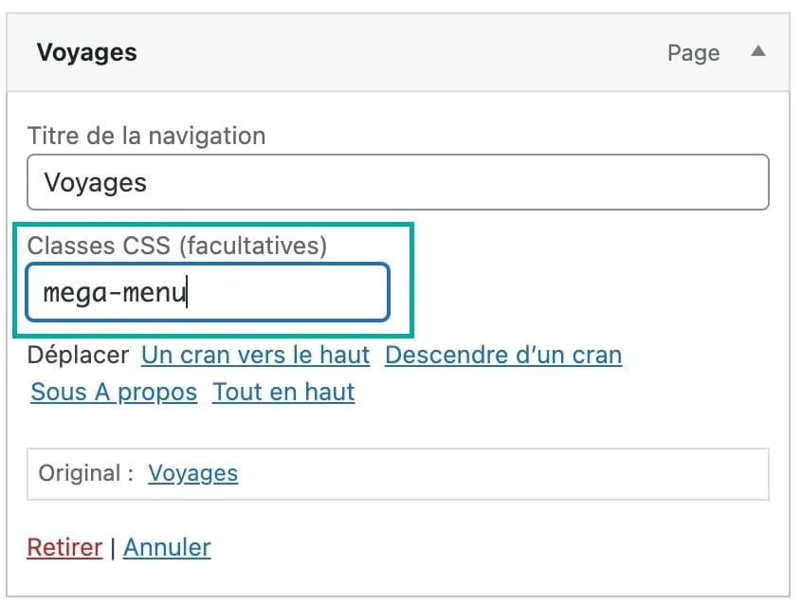Viewport: 802px width, 605px height.
Task: Cancel editing with Annuler
Action: 167,547
